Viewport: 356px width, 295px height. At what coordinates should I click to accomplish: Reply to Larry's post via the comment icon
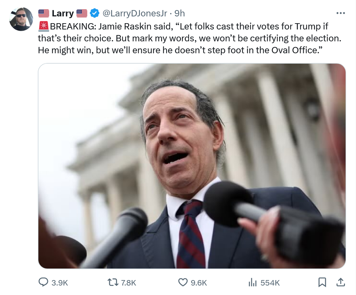click(43, 282)
